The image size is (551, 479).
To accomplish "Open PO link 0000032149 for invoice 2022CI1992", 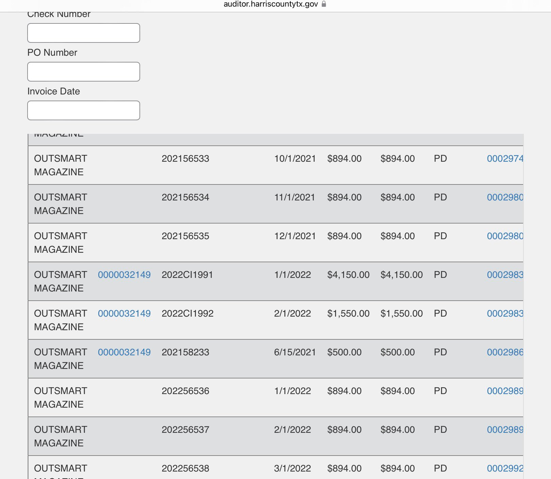I will click(x=124, y=314).
